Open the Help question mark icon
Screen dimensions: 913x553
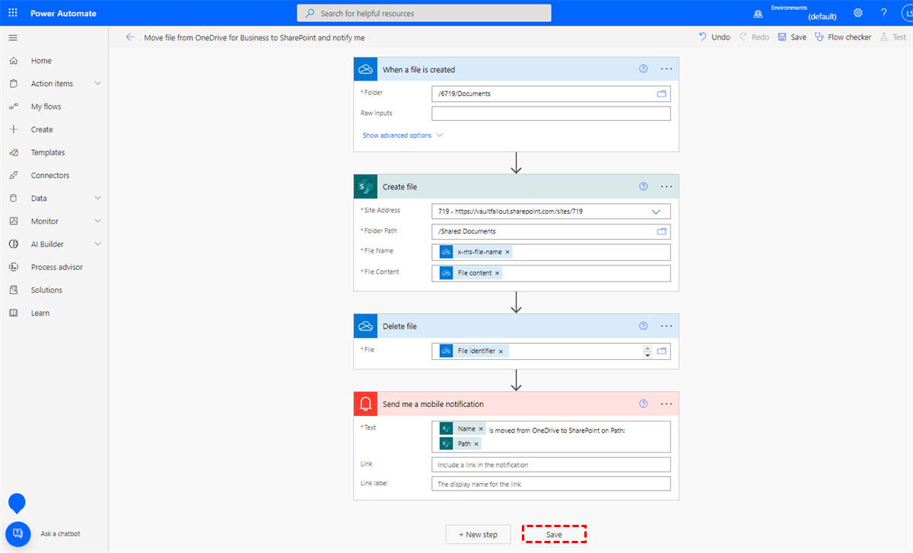883,13
